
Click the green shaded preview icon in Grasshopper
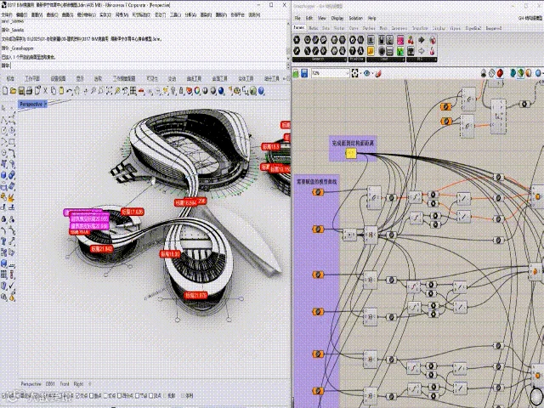pyautogui.click(x=521, y=73)
